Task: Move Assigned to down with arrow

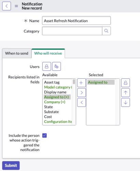Action: [126, 102]
